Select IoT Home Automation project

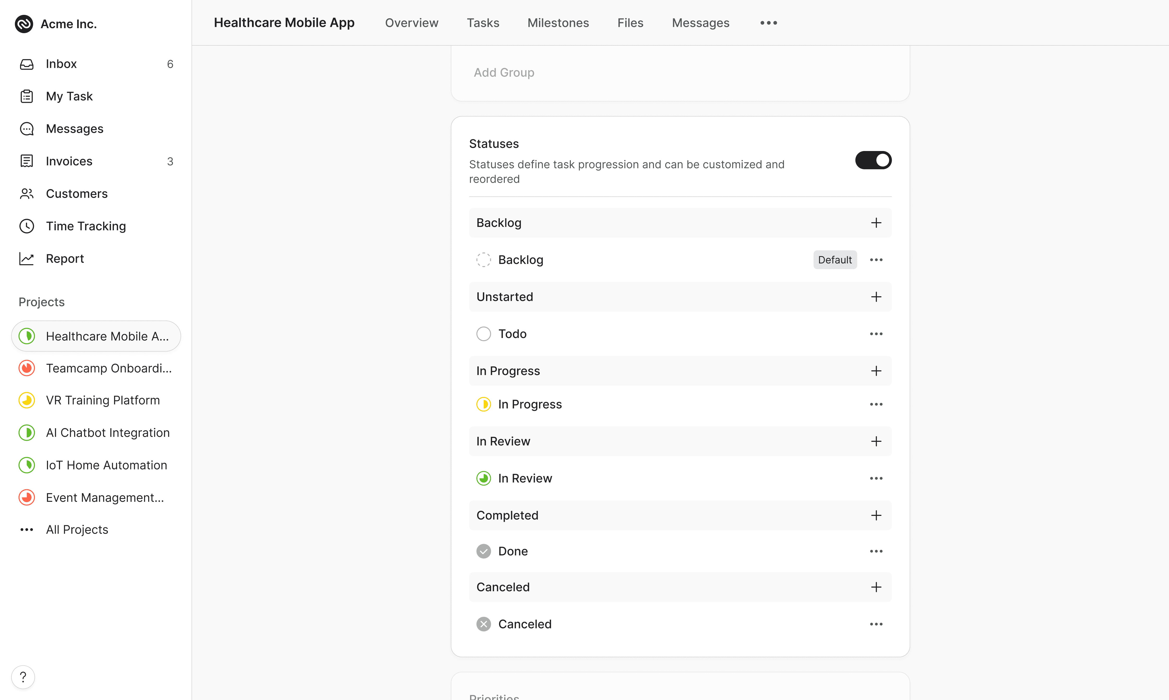[x=96, y=465]
